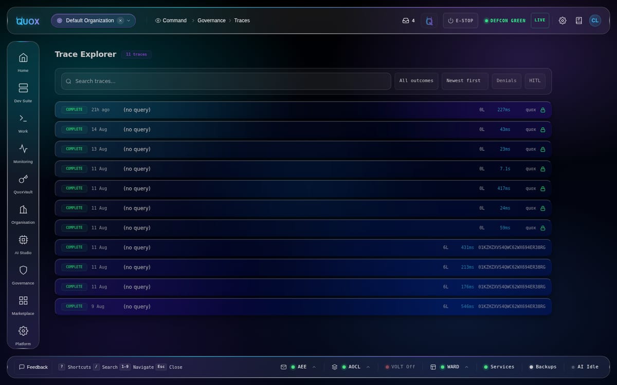
Task: Open the 21h ago trace row
Action: point(303,110)
